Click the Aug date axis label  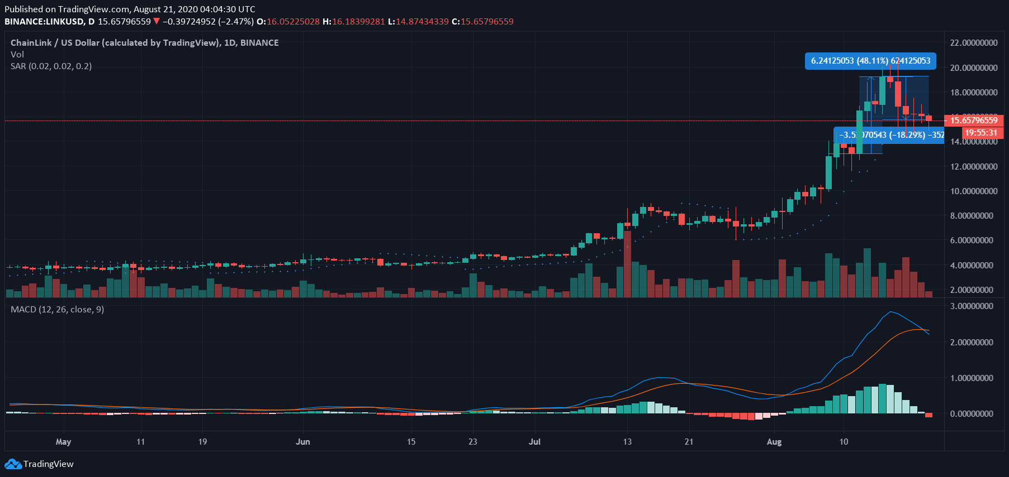click(x=774, y=442)
